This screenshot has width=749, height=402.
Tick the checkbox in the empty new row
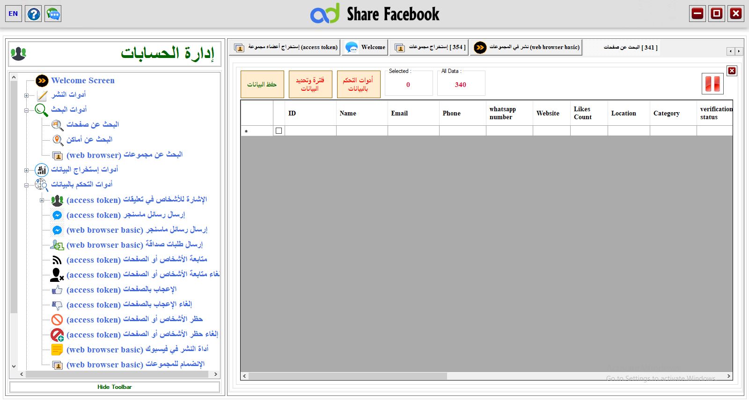point(279,131)
